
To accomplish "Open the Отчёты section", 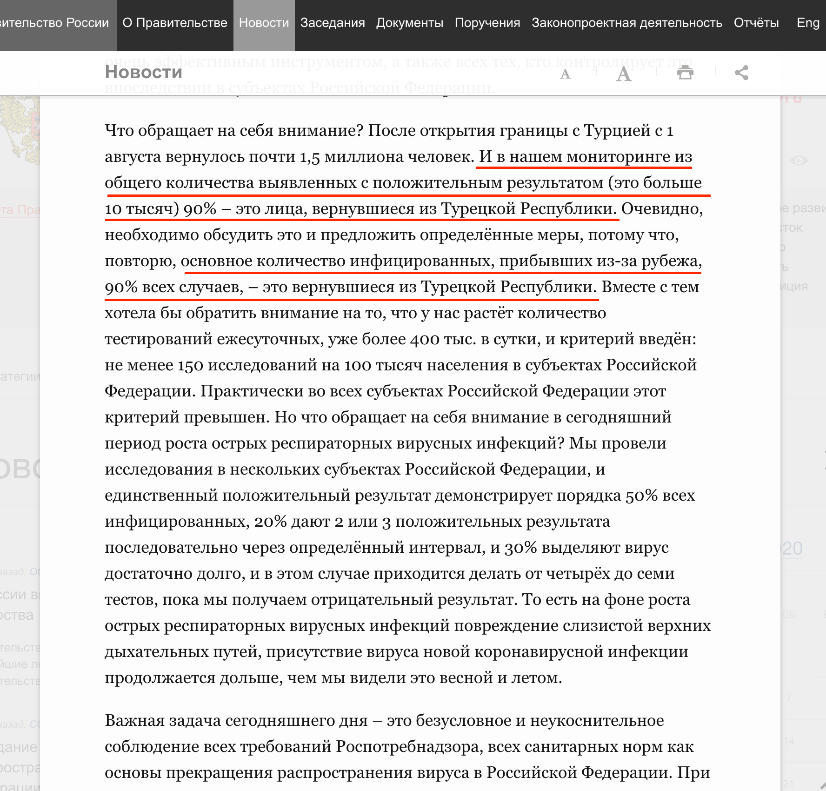I will 756,22.
